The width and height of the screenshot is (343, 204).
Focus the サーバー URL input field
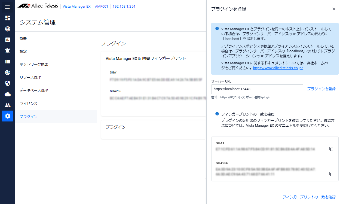pyautogui.click(x=257, y=89)
